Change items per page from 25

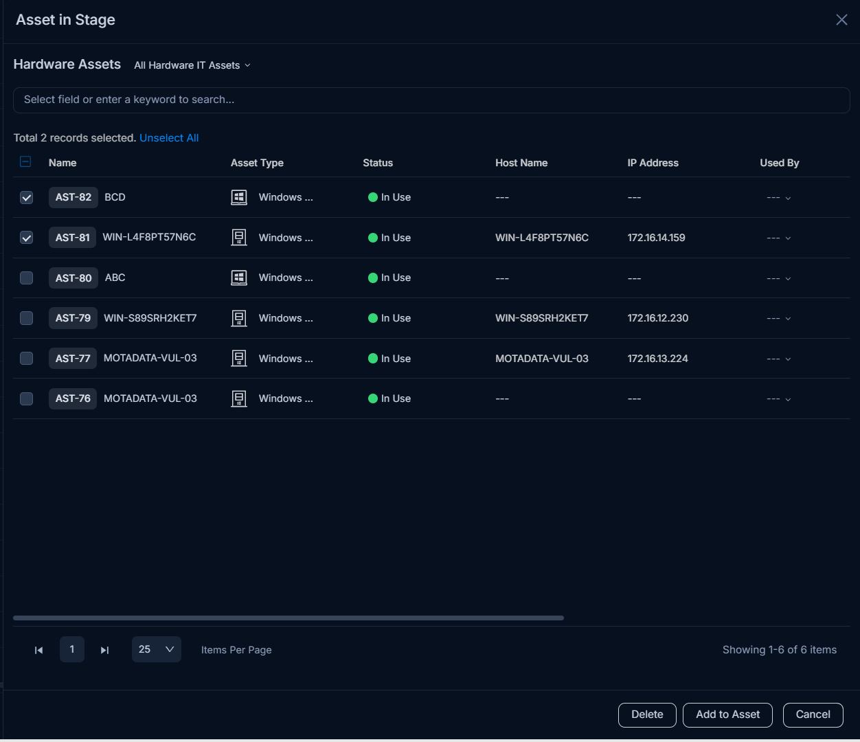pyautogui.click(x=157, y=649)
